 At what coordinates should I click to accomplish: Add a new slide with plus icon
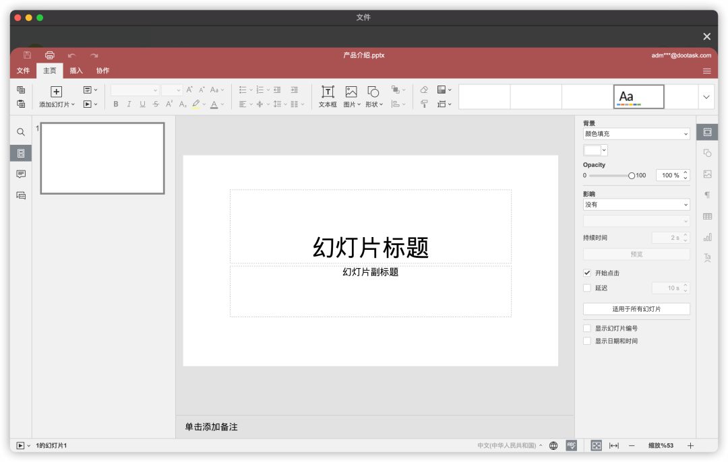point(56,92)
